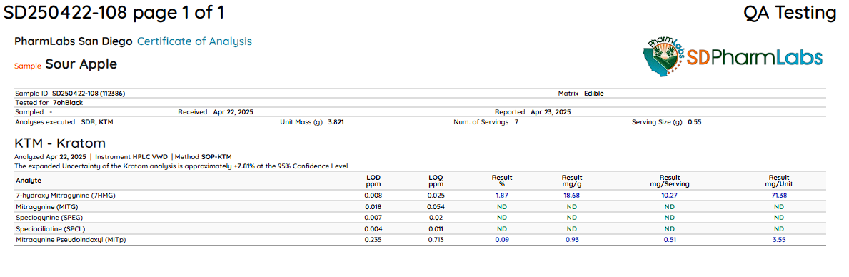The height and width of the screenshot is (277, 849).
Task: Select the Mitragynine (MITG) row label
Action: point(48,206)
